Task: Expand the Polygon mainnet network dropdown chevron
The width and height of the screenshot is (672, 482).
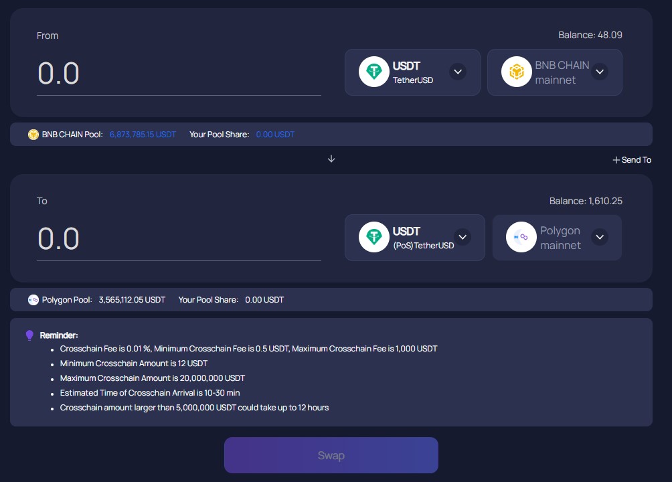Action: [x=600, y=237]
